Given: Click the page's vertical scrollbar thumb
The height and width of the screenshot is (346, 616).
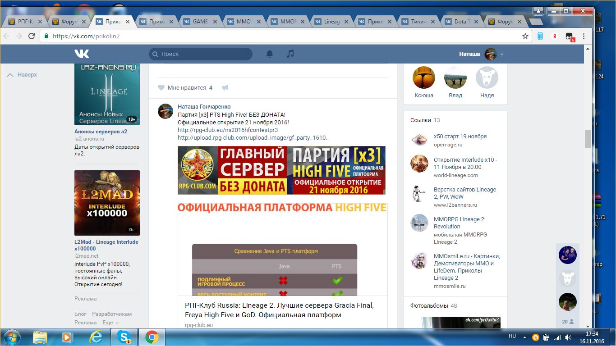Looking at the screenshot, I should 588,139.
